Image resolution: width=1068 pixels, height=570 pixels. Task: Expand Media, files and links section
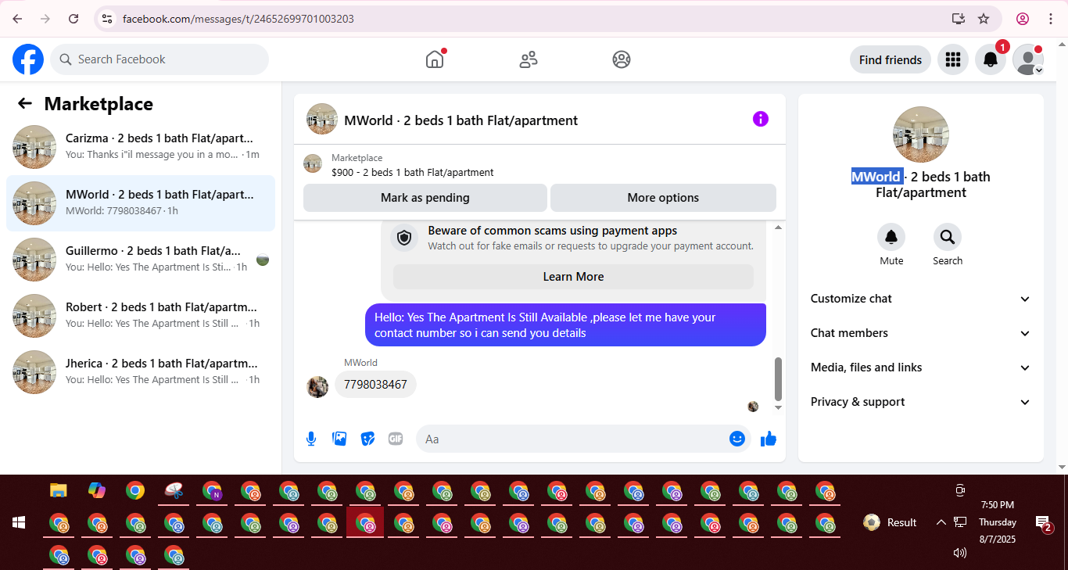pos(921,367)
